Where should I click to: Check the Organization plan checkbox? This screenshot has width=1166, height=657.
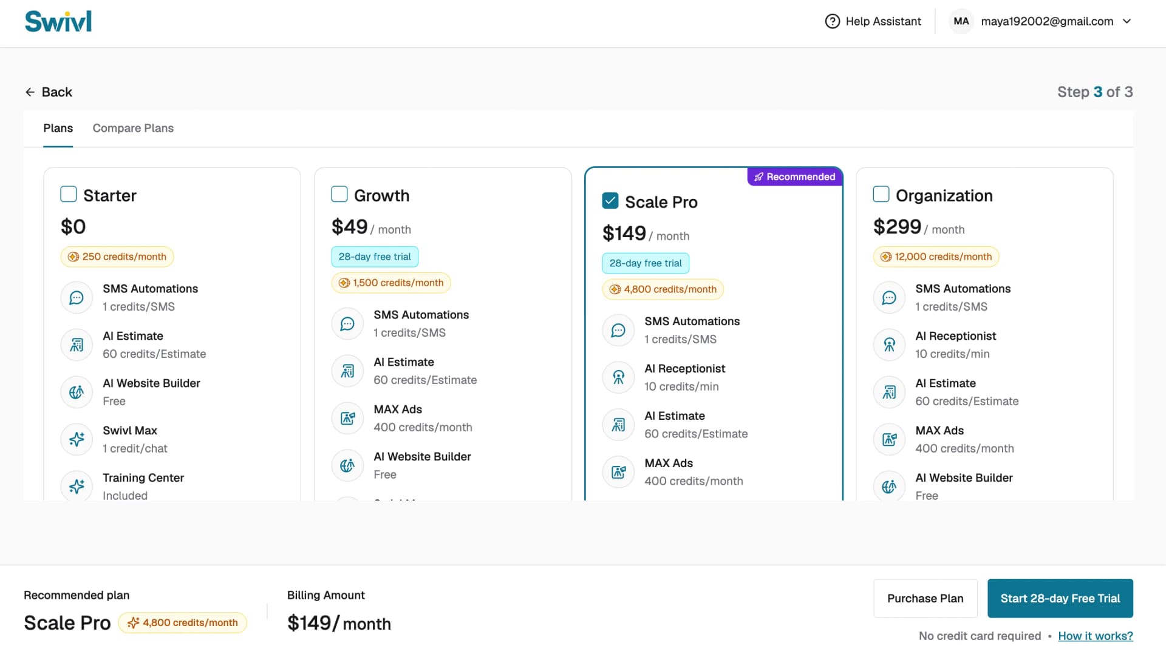[x=881, y=194]
